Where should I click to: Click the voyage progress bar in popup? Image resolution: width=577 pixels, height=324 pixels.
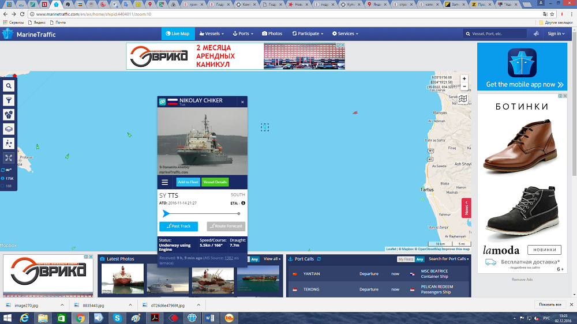pyautogui.click(x=202, y=213)
